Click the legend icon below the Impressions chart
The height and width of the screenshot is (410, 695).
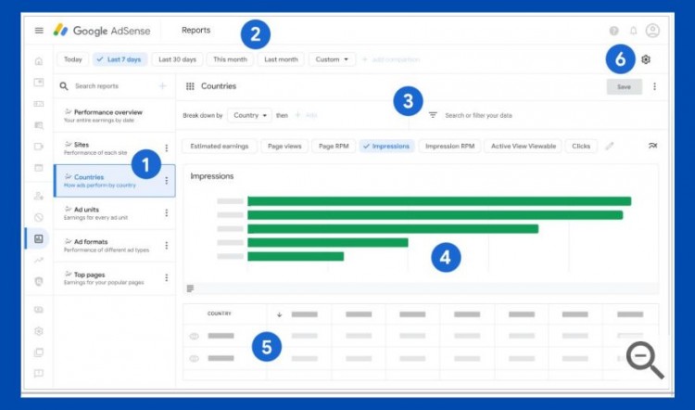click(x=190, y=288)
